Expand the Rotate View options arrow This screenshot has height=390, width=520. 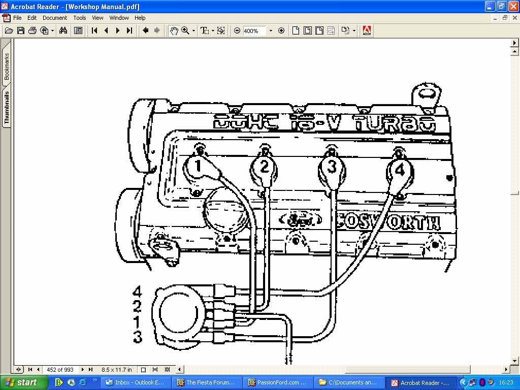[354, 31]
